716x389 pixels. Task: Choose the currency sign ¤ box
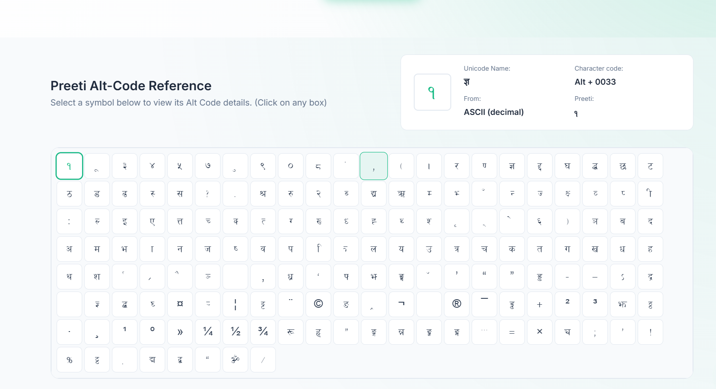coord(180,304)
